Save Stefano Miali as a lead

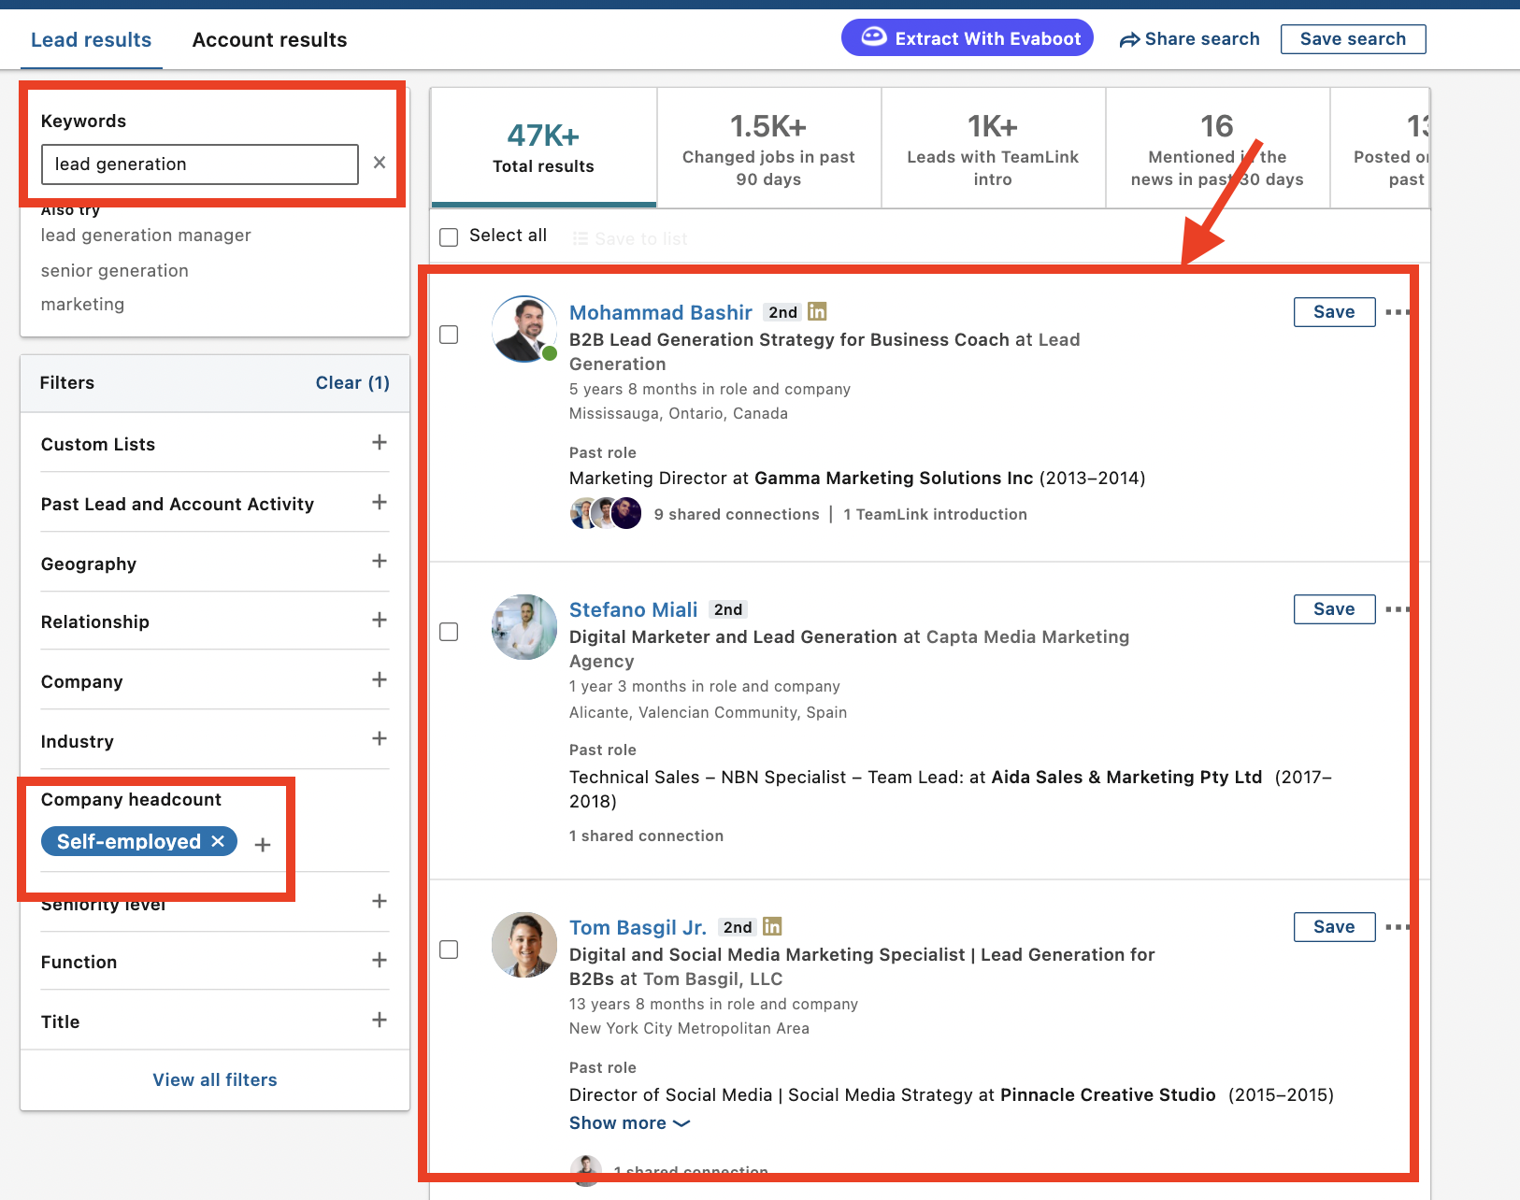tap(1334, 609)
